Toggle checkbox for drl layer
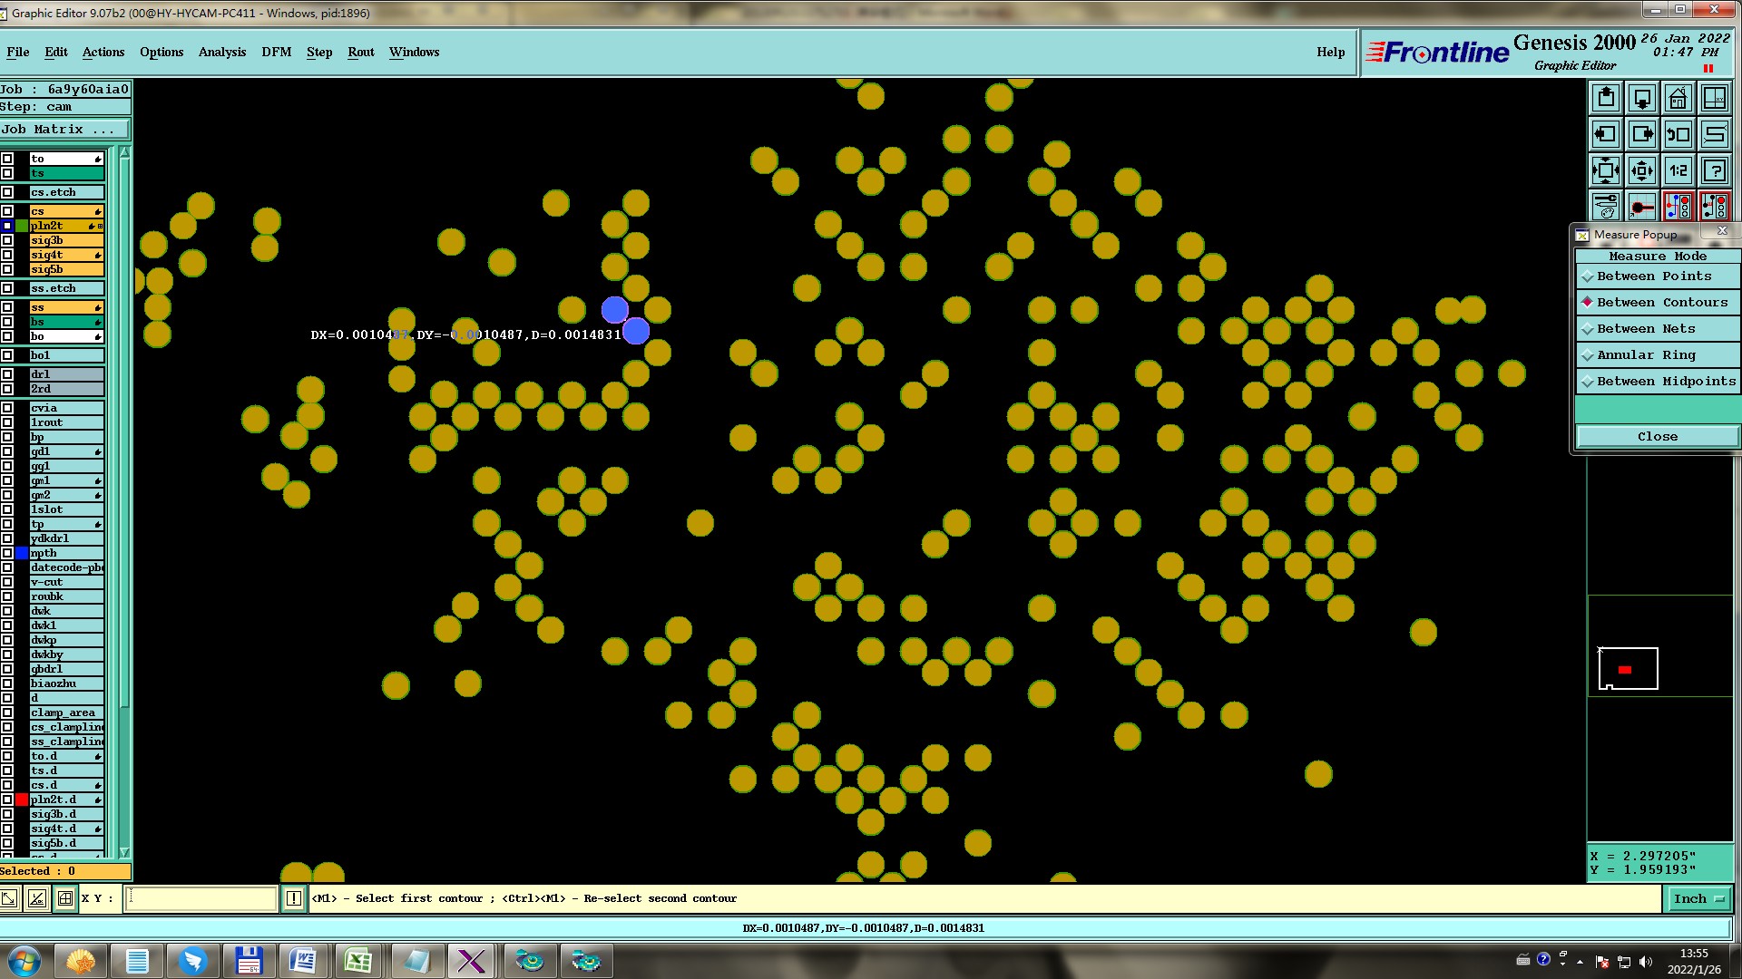This screenshot has width=1742, height=979. [x=7, y=374]
